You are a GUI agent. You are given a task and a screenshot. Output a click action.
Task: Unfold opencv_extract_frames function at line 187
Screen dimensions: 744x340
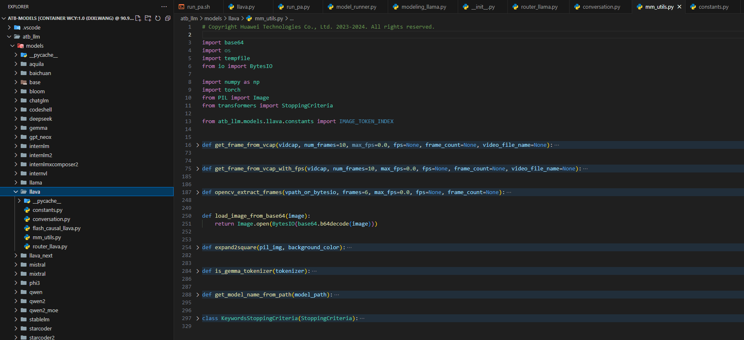(x=198, y=192)
